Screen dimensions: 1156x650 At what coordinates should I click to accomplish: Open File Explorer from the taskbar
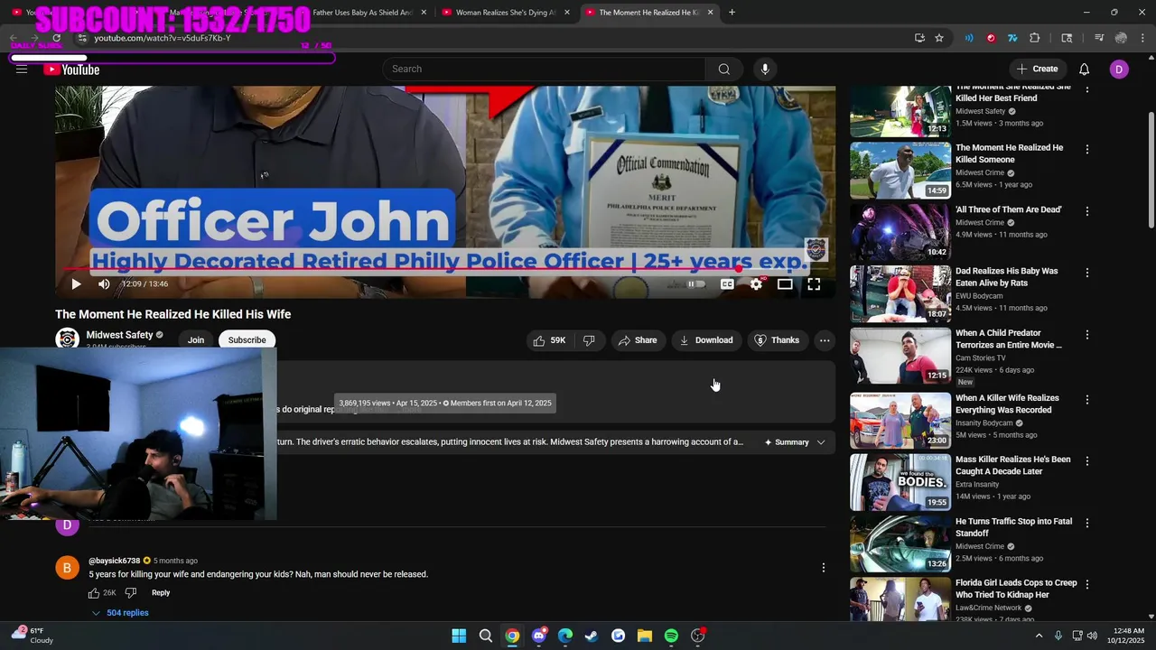(645, 636)
